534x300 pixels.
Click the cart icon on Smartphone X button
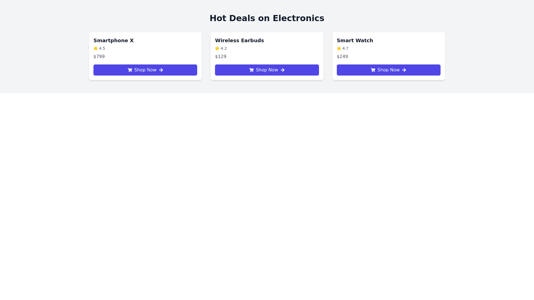[x=130, y=70]
